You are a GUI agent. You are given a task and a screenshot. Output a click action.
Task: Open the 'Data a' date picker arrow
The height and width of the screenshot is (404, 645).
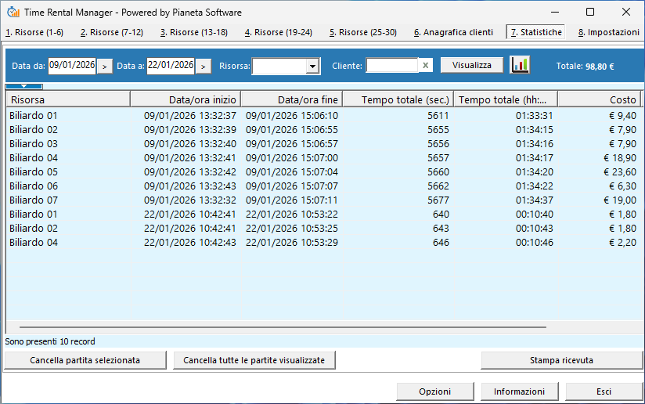tap(203, 67)
